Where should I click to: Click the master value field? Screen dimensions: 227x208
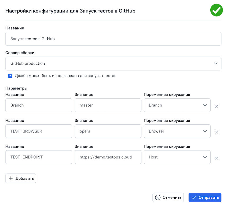coord(108,105)
